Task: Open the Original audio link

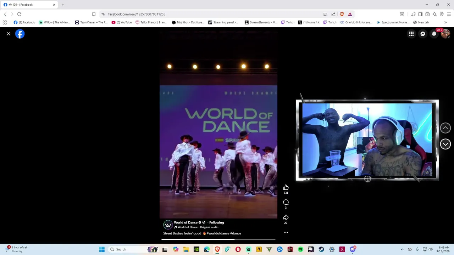Action: point(209,227)
